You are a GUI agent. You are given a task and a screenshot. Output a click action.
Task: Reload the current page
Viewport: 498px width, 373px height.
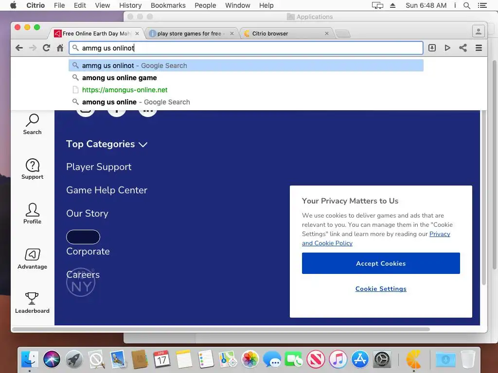[x=46, y=48]
